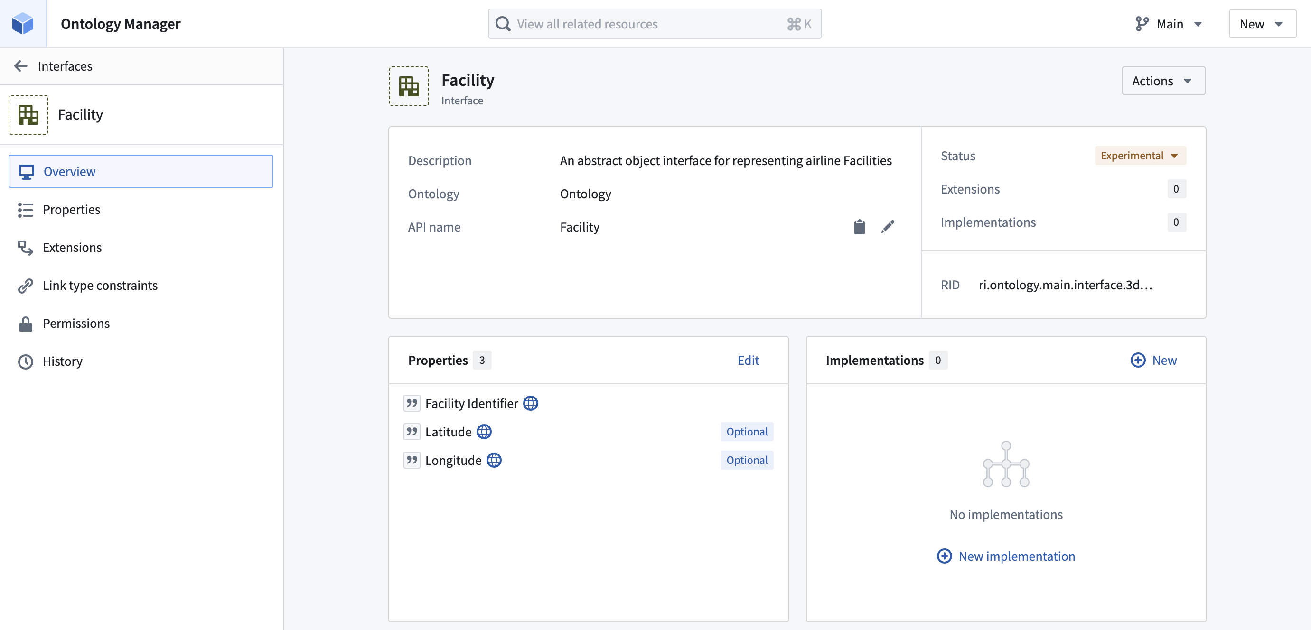This screenshot has width=1311, height=630.
Task: Click the interface description text
Action: [x=726, y=161]
